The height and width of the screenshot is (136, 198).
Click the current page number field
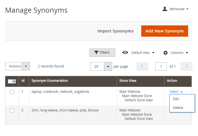click(161, 67)
